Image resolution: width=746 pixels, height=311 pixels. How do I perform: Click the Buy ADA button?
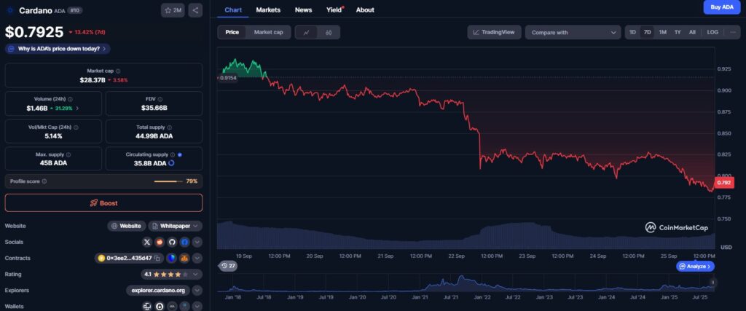[x=721, y=7]
